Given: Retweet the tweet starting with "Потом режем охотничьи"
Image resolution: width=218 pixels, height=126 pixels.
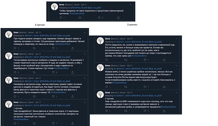Looking at the screenshot, I should tap(34, 72).
